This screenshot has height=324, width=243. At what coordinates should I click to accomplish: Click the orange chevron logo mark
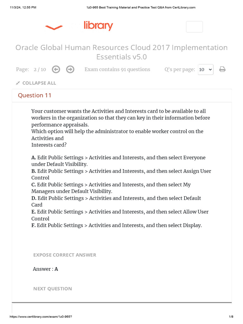(54, 28)
